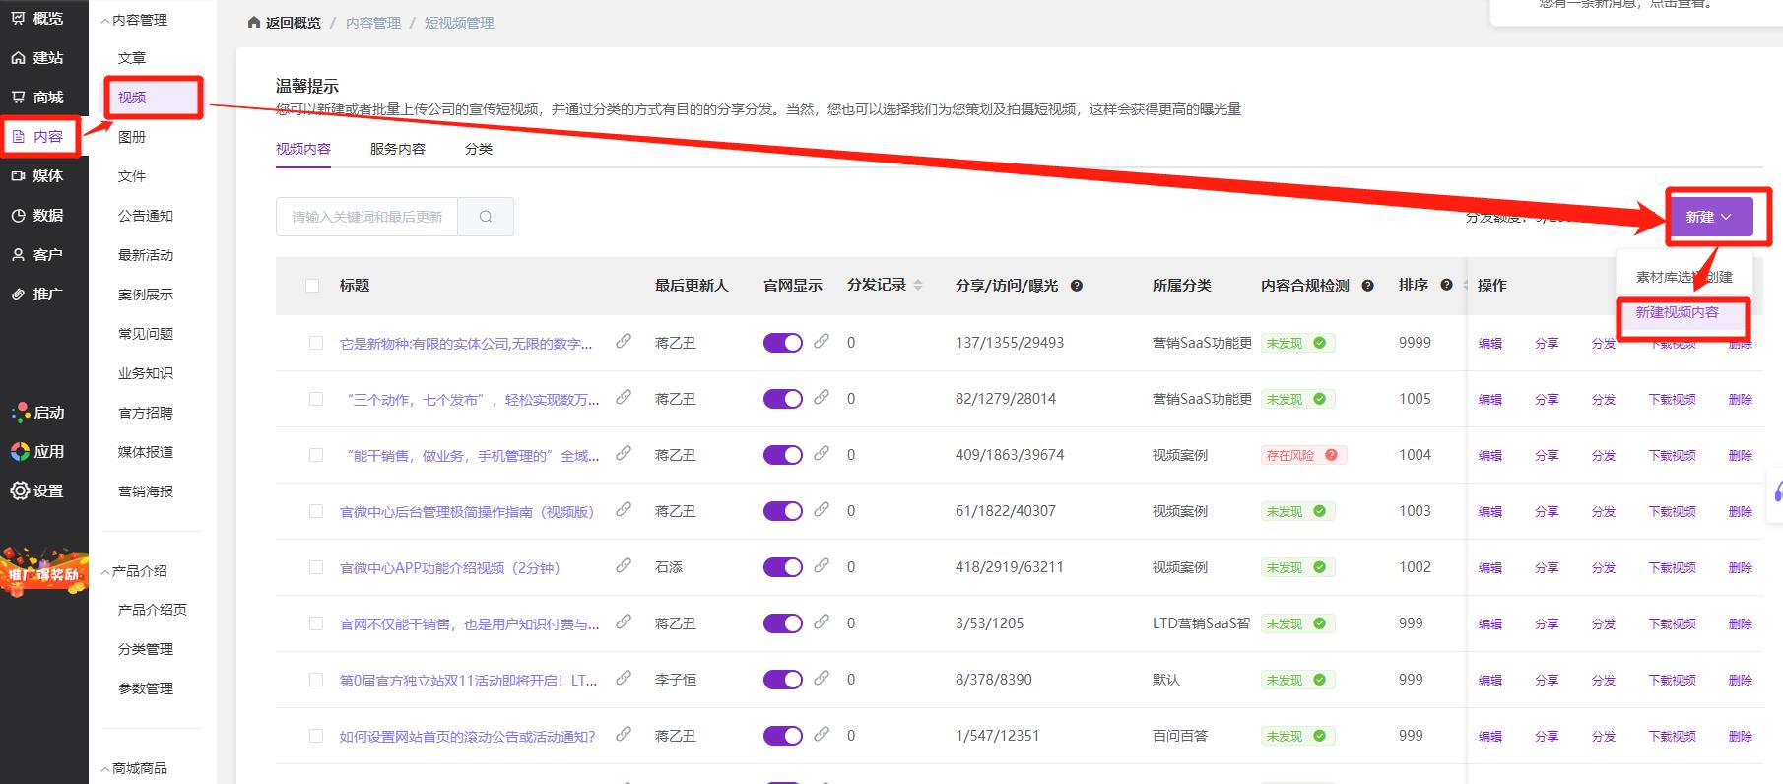Click 分发 for 官网不仅能干销售 row
This screenshot has height=784, width=1783.
click(1604, 624)
